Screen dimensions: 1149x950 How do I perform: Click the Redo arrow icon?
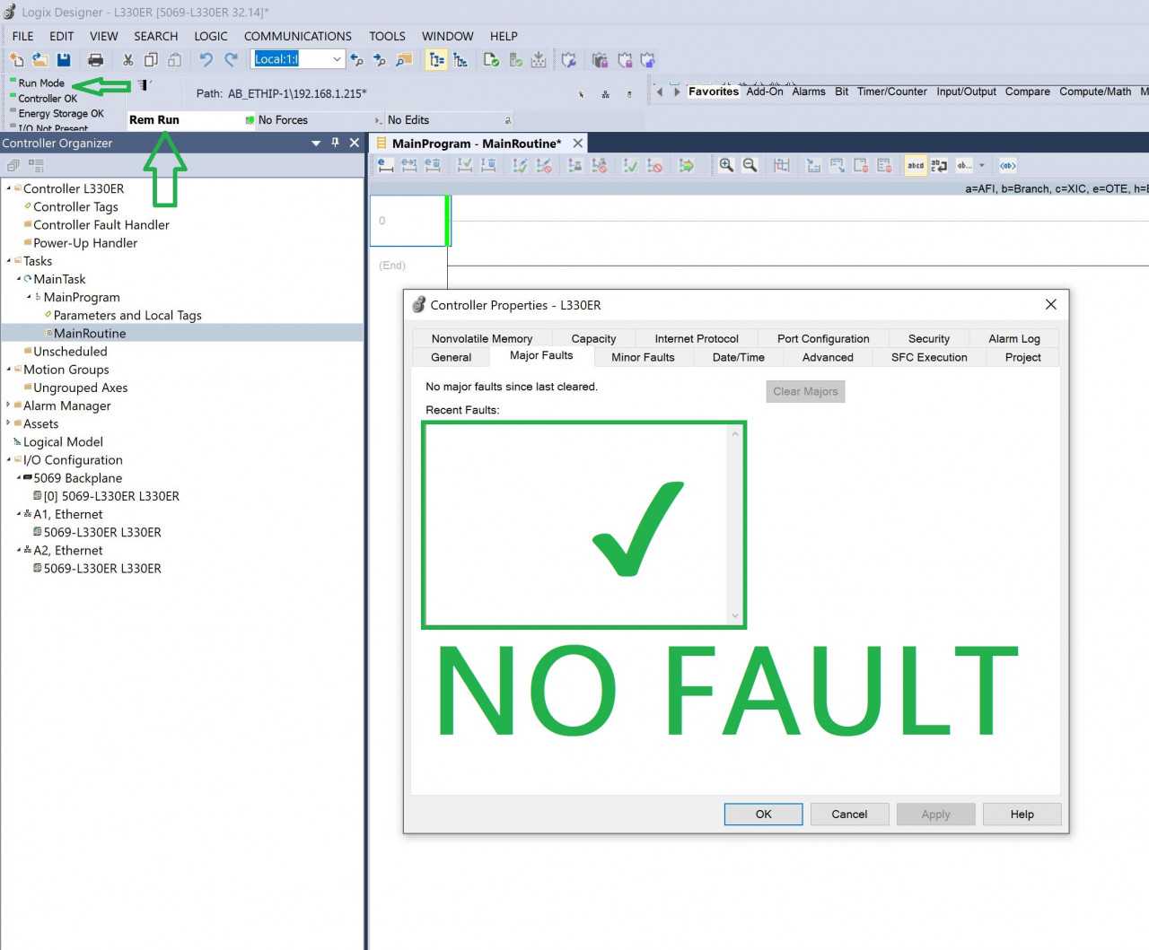pos(231,59)
